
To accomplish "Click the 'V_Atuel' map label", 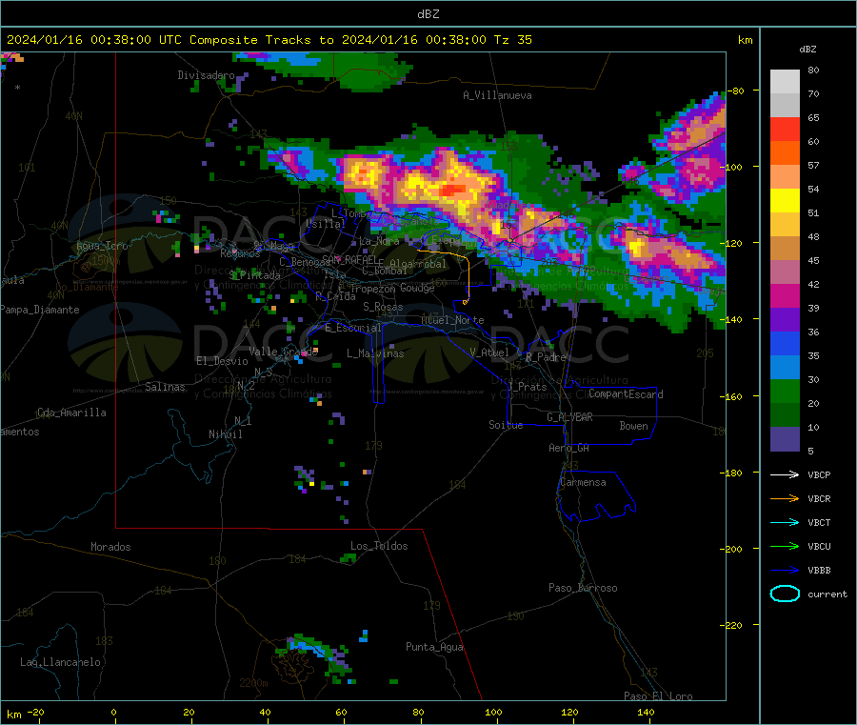I will pyautogui.click(x=489, y=352).
